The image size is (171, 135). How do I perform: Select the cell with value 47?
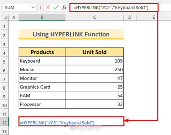(x=95, y=78)
